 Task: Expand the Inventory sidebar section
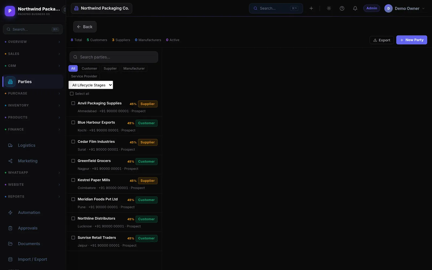33,105
